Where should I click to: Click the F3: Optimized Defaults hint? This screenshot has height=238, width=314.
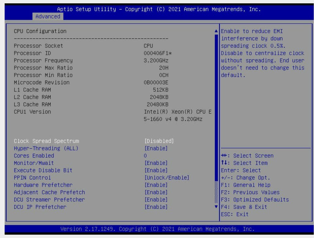255,199
